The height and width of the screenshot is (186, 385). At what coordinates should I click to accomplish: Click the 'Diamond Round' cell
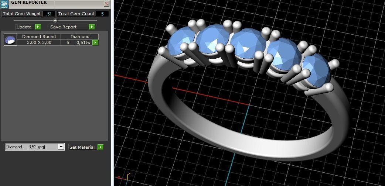pos(39,37)
